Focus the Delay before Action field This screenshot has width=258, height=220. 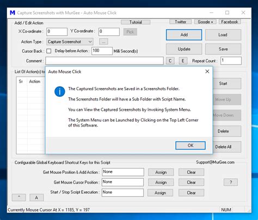[102, 51]
